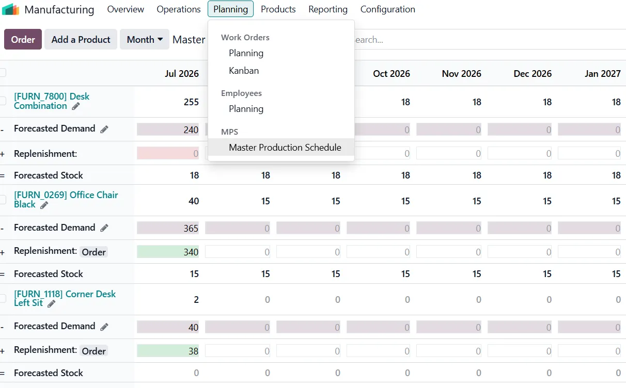Open the Month period dropdown
This screenshot has height=388, width=626.
[145, 39]
